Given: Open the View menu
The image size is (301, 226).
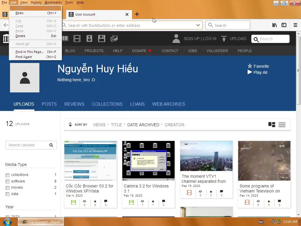Looking at the screenshot, I should click(x=24, y=2).
